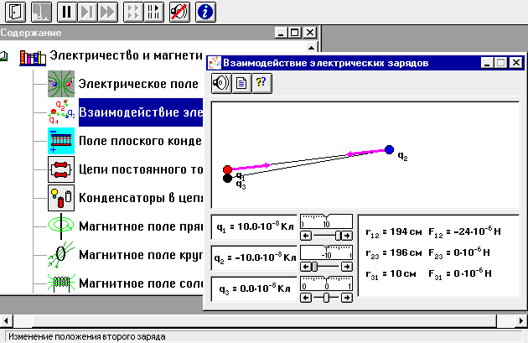
Task: Click the solenoid magnetic field icon
Action: pyautogui.click(x=61, y=283)
